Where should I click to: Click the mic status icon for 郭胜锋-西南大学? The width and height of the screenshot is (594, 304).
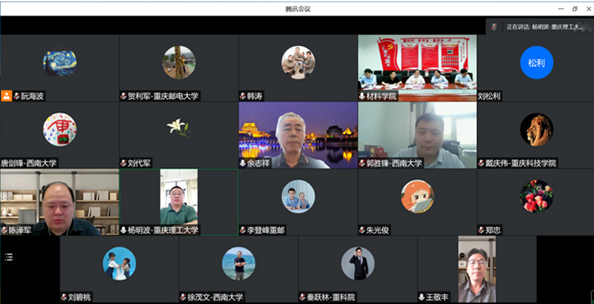click(362, 163)
